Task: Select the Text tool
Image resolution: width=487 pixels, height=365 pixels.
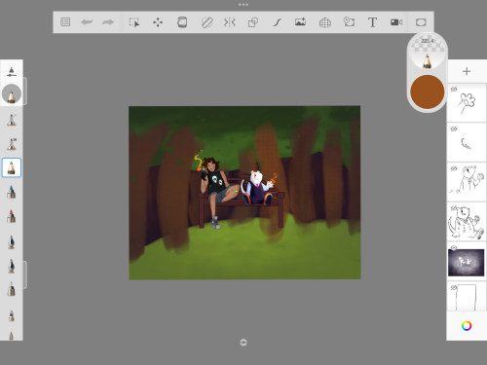Action: click(372, 22)
